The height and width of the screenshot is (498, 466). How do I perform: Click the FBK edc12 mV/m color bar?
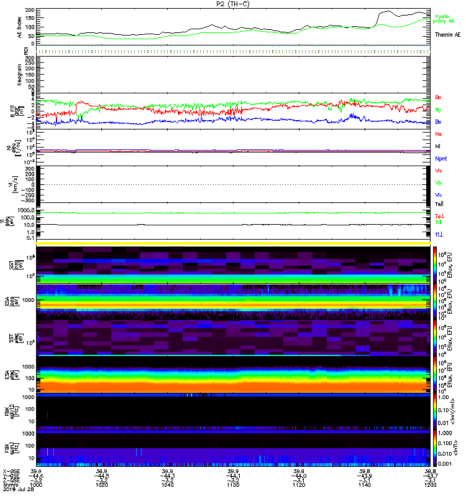pyautogui.click(x=435, y=411)
